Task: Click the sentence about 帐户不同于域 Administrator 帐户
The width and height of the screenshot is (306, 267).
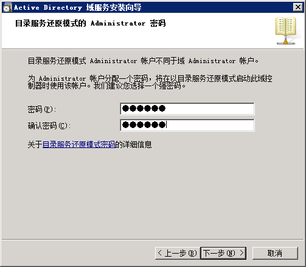Action: [x=143, y=61]
